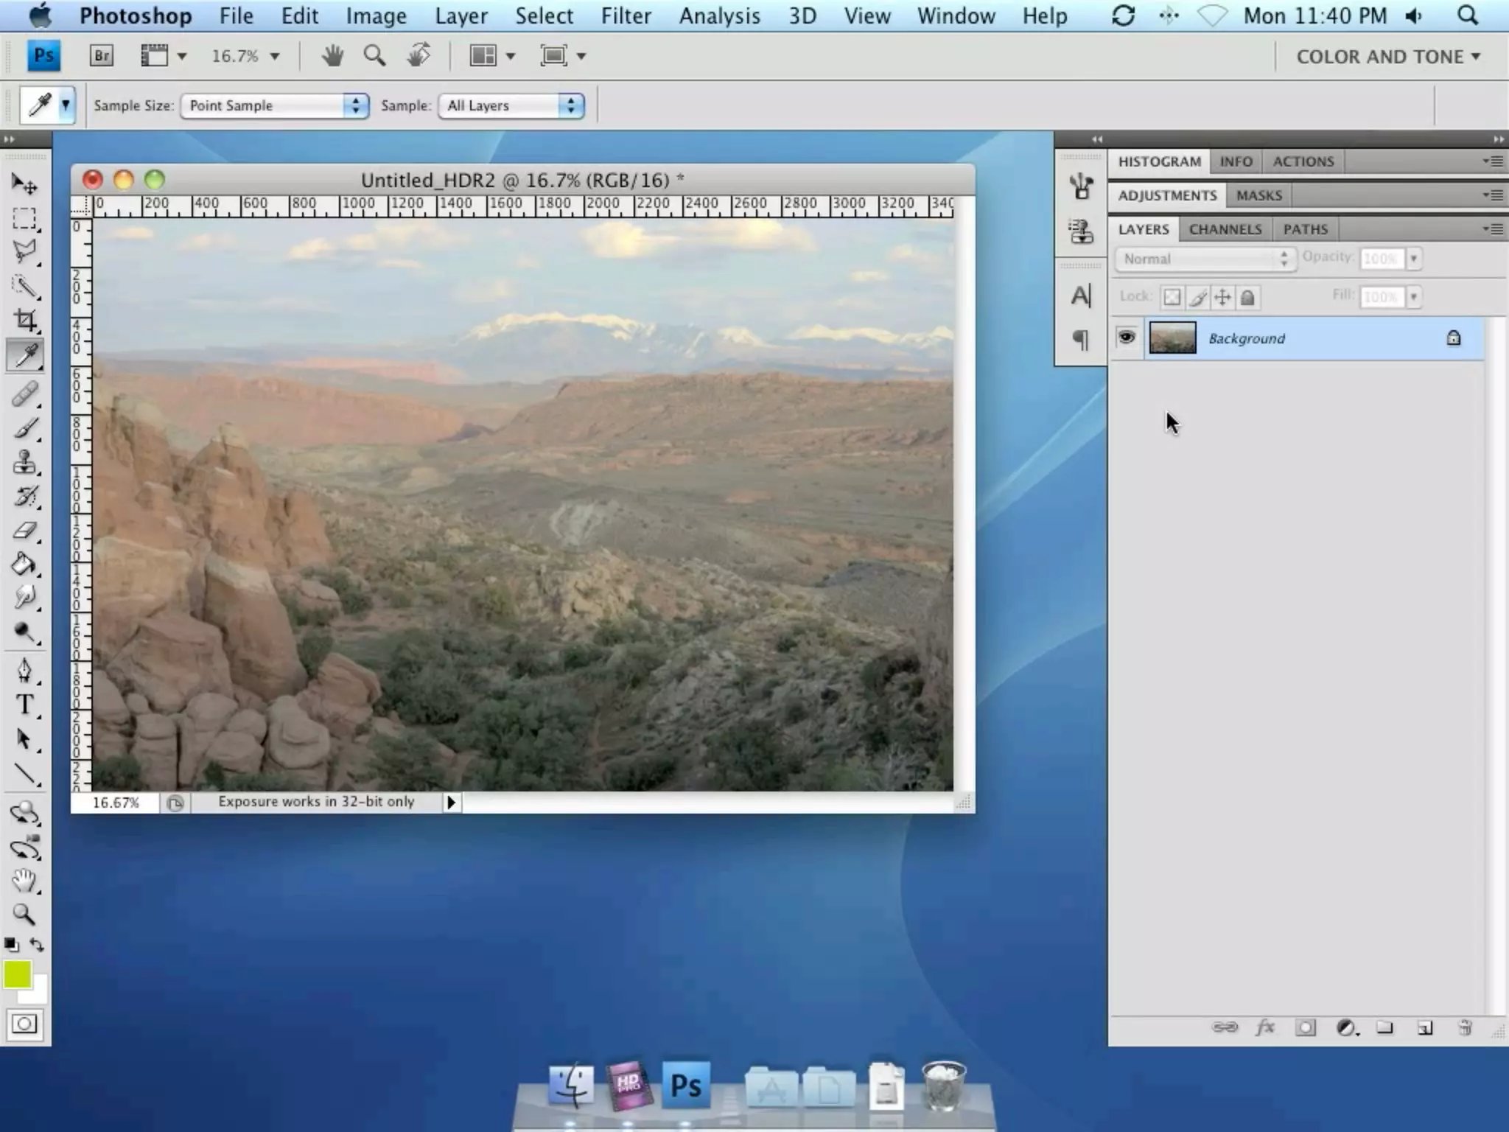Click the Rotate View tool icon

tap(419, 56)
